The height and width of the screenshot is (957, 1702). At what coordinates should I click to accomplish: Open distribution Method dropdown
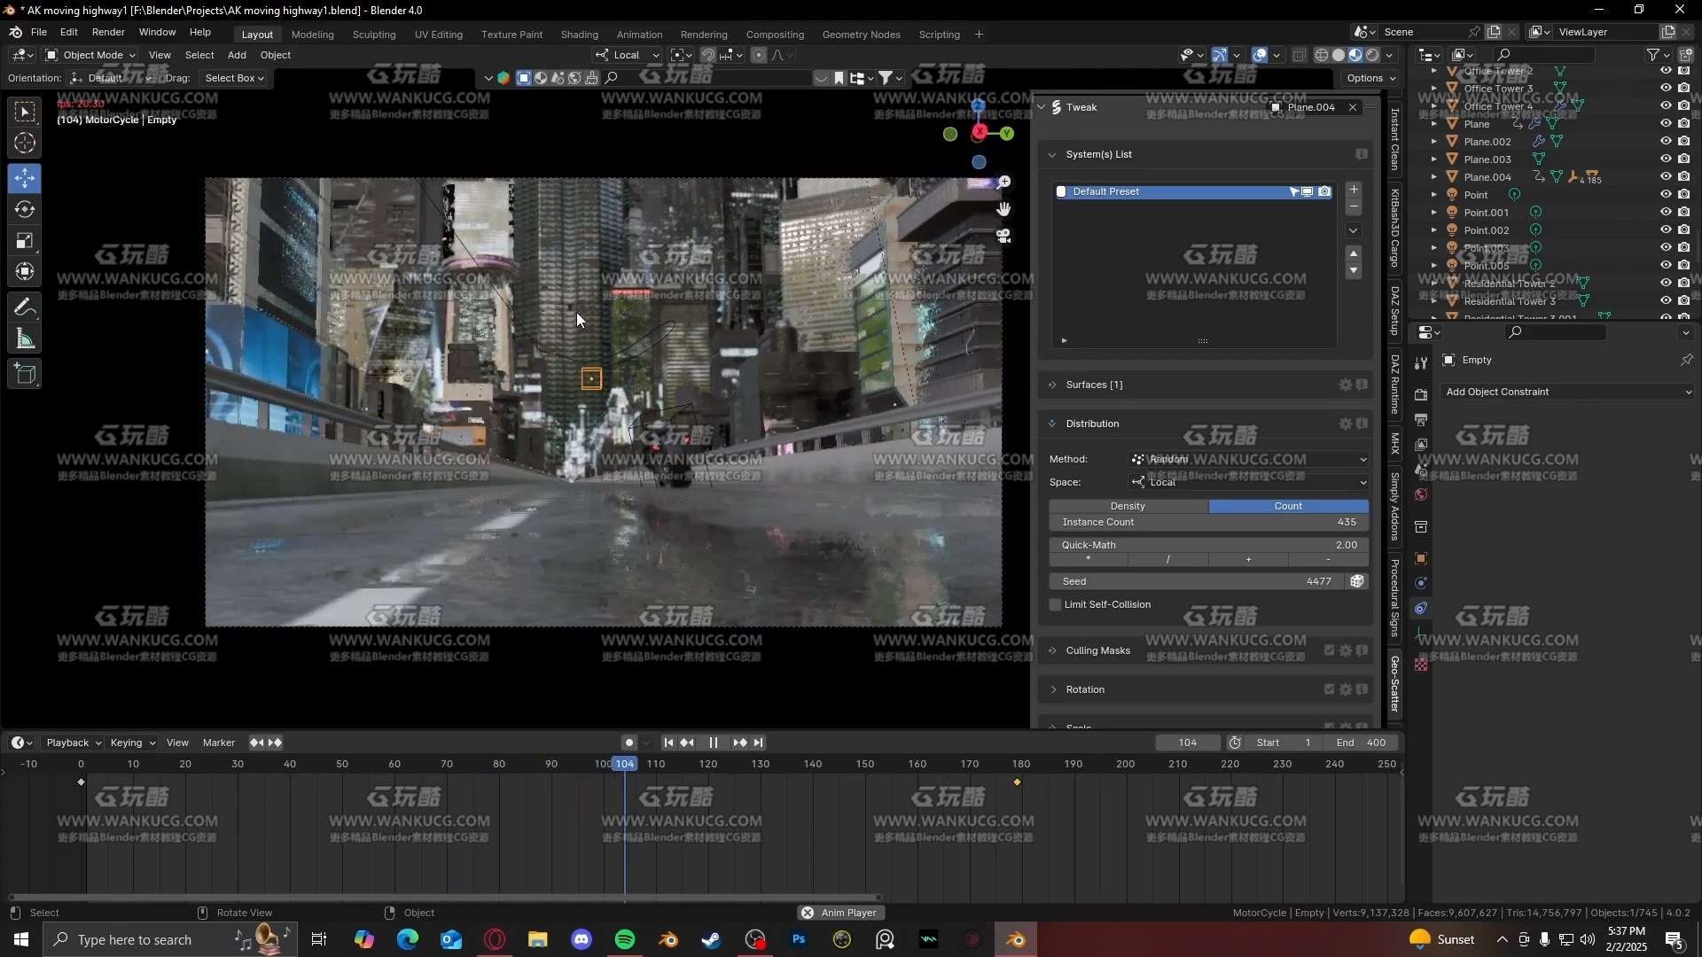1248,459
